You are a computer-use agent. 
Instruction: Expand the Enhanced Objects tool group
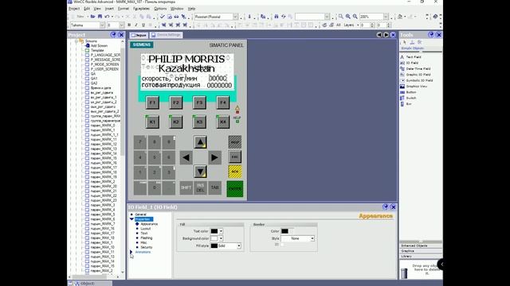[420, 245]
